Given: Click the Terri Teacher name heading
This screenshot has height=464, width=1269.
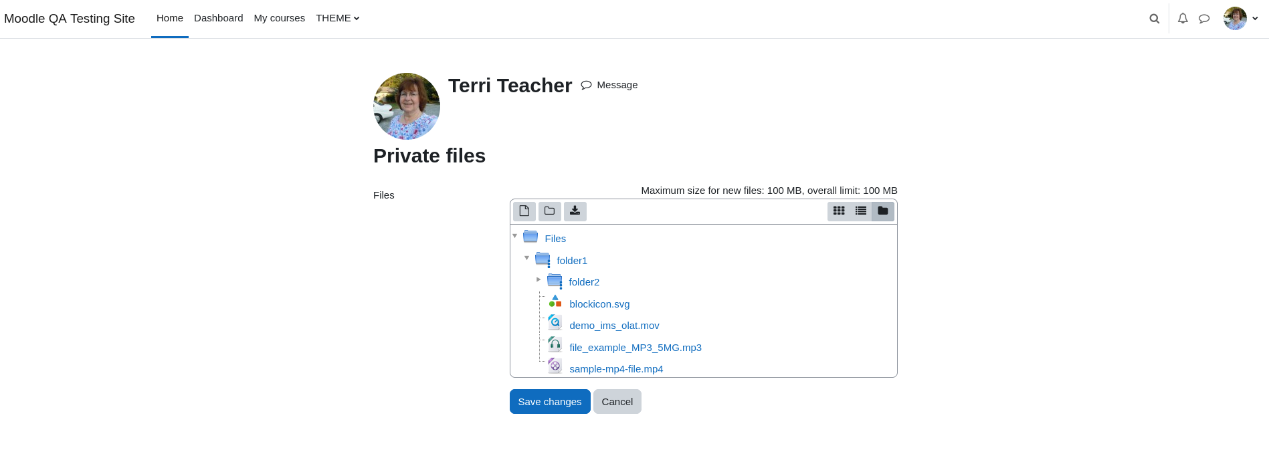Looking at the screenshot, I should click(510, 86).
